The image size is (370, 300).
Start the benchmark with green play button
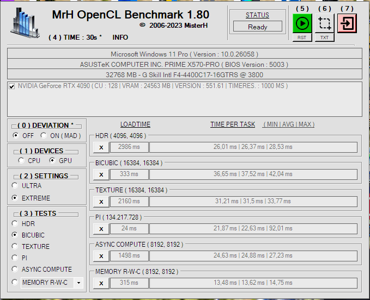click(x=302, y=23)
